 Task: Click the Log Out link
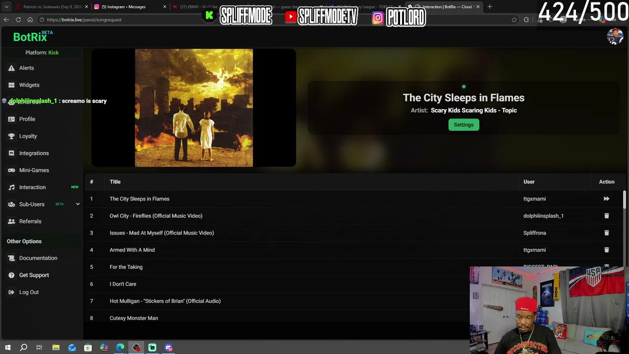click(x=29, y=292)
